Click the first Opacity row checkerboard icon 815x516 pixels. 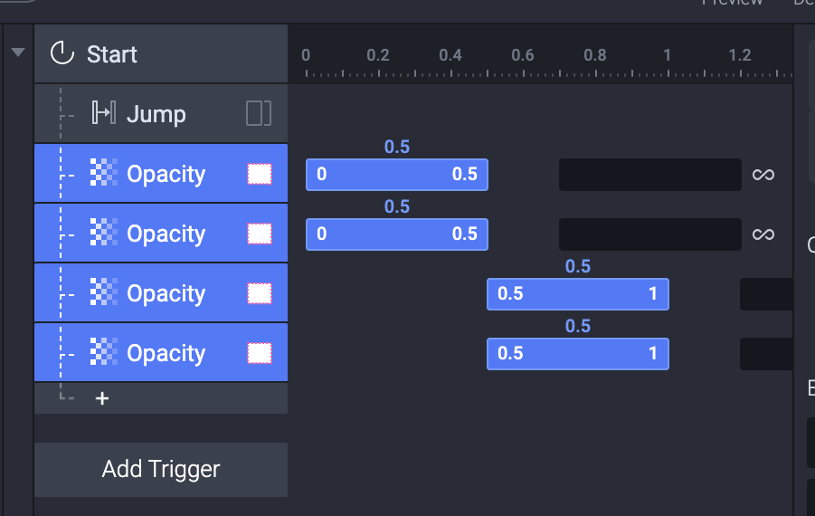(104, 174)
